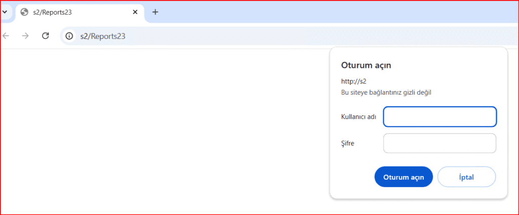This screenshot has height=215, width=519.
Task: Click the Kullanıcı adı label
Action: (358, 117)
